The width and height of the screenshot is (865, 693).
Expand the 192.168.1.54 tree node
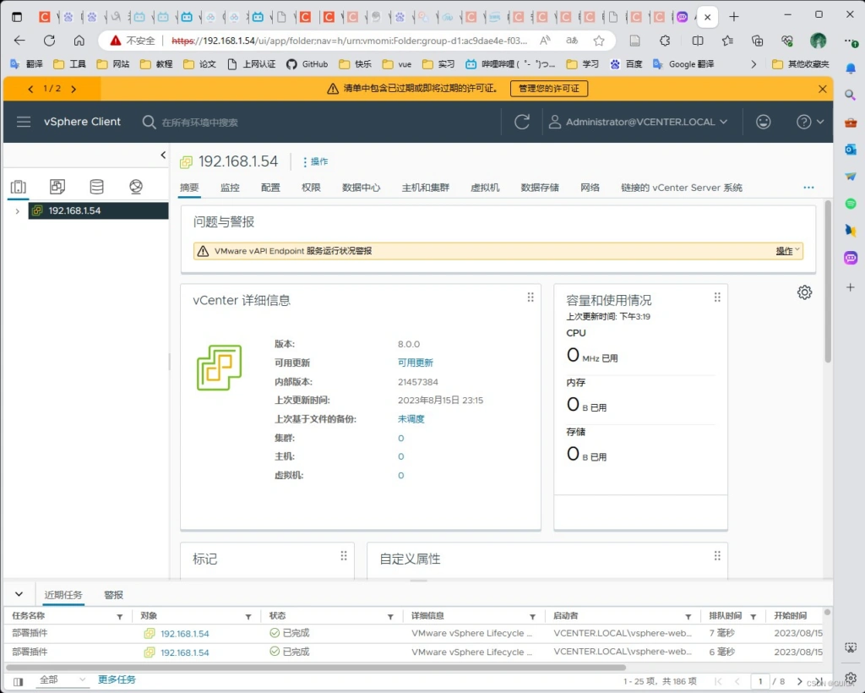coord(17,210)
